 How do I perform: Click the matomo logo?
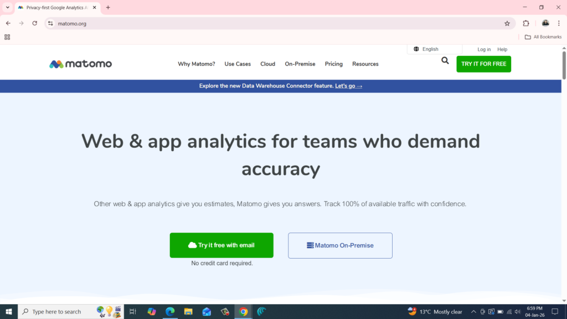[x=80, y=64]
